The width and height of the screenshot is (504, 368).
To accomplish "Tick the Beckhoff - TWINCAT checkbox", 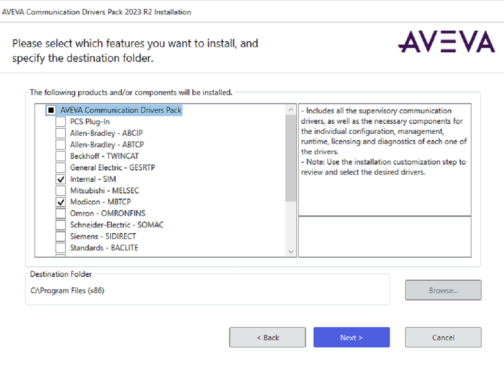I will tap(60, 156).
